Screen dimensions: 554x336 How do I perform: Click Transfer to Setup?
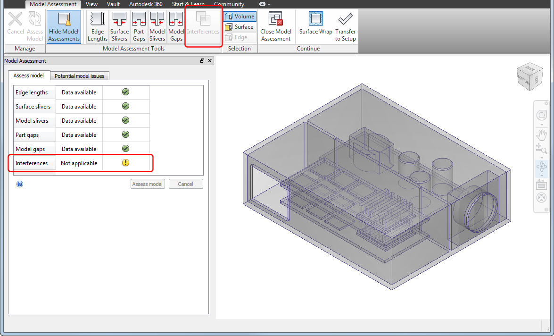pos(345,27)
